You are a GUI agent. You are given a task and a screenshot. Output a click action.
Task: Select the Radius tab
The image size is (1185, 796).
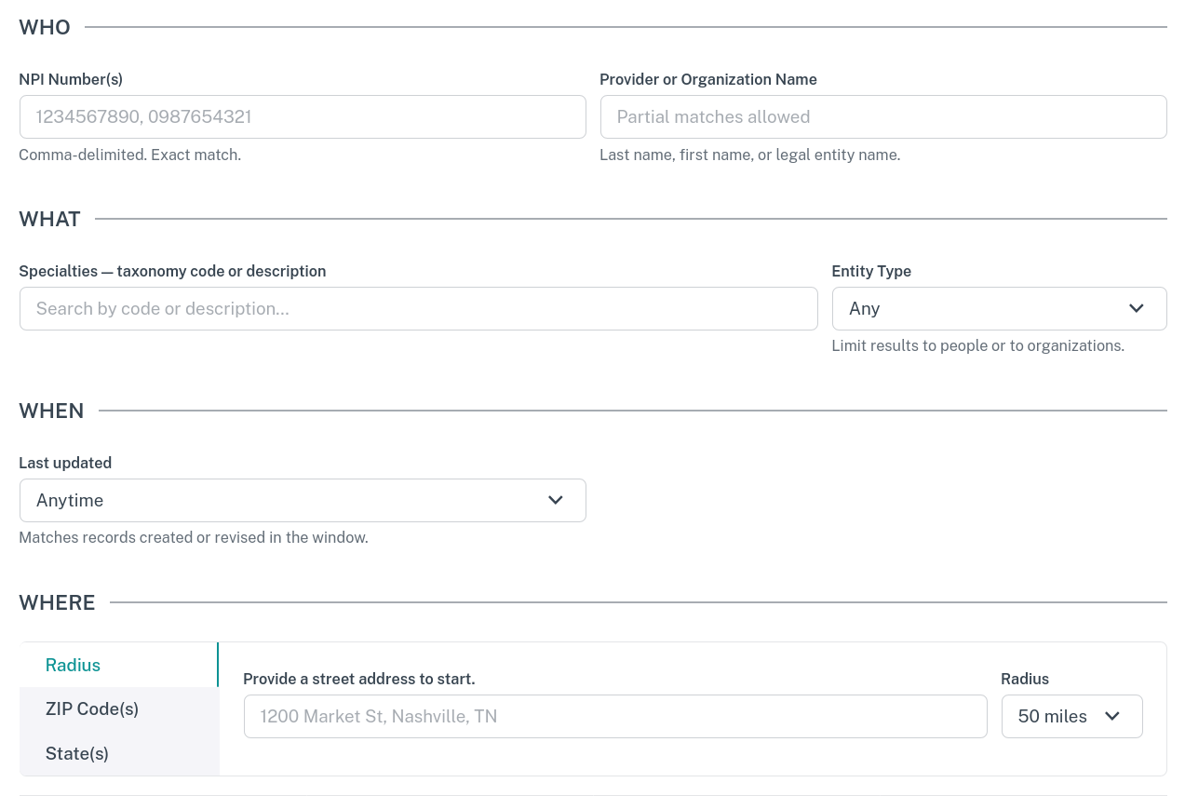coord(119,665)
